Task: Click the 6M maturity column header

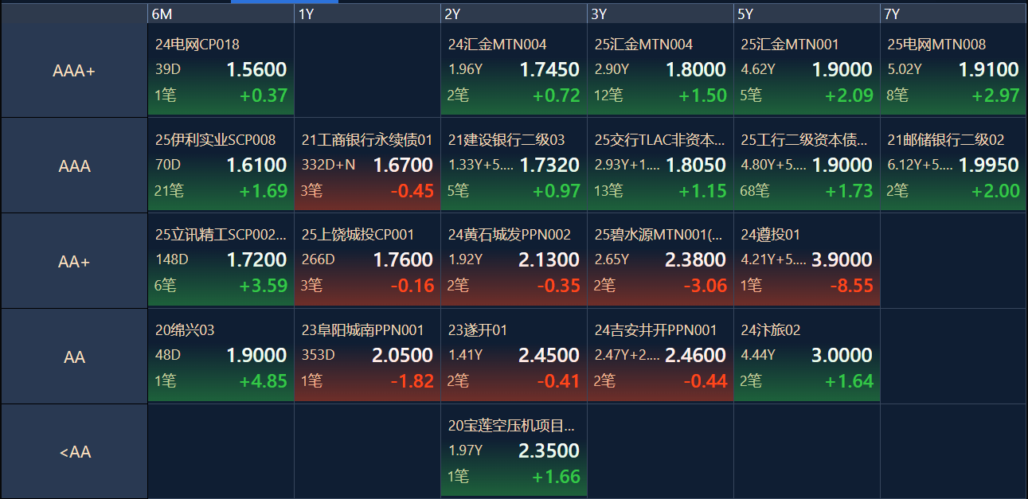Action: click(x=221, y=14)
